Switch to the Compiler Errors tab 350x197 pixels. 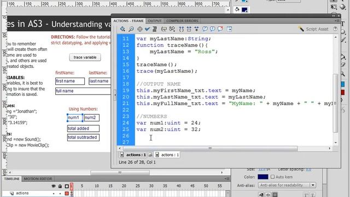[182, 21]
